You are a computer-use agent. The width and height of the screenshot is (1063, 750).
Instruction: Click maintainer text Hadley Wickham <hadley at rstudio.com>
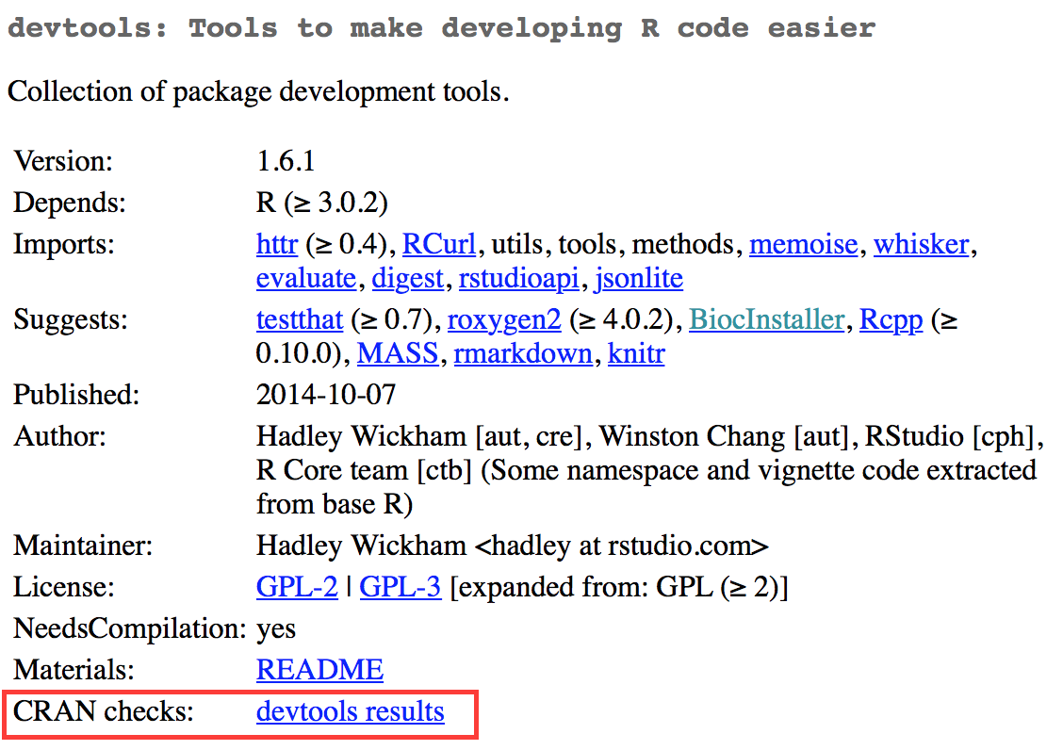pos(513,546)
